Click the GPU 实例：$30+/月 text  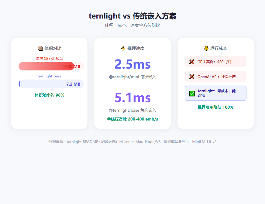[x=214, y=62]
